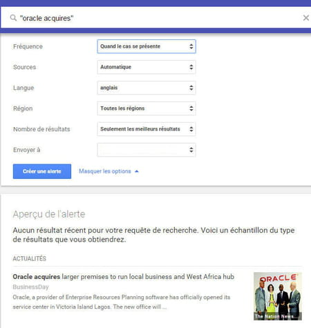Open the Région dropdown
Viewport: 311px width, 328px height.
147,108
